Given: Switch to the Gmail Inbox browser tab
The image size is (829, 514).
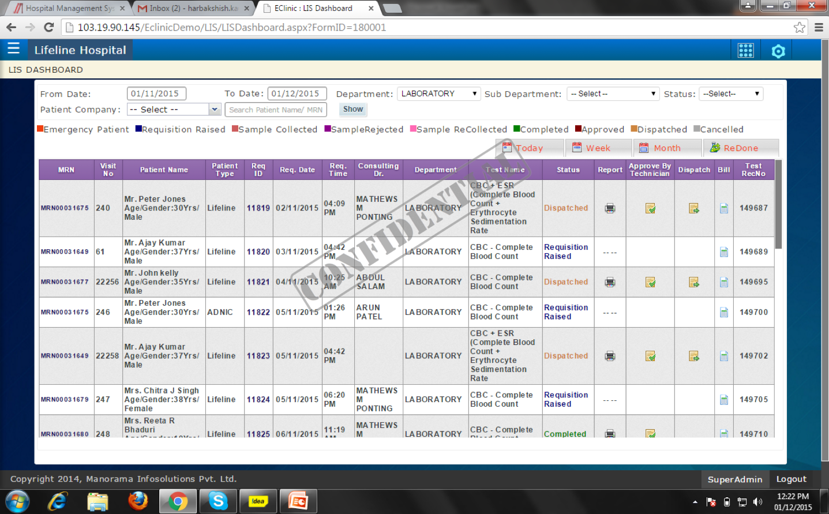Looking at the screenshot, I should (194, 8).
